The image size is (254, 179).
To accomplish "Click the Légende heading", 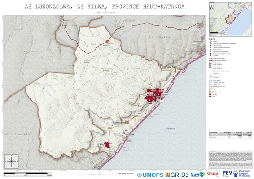I will [212, 39].
